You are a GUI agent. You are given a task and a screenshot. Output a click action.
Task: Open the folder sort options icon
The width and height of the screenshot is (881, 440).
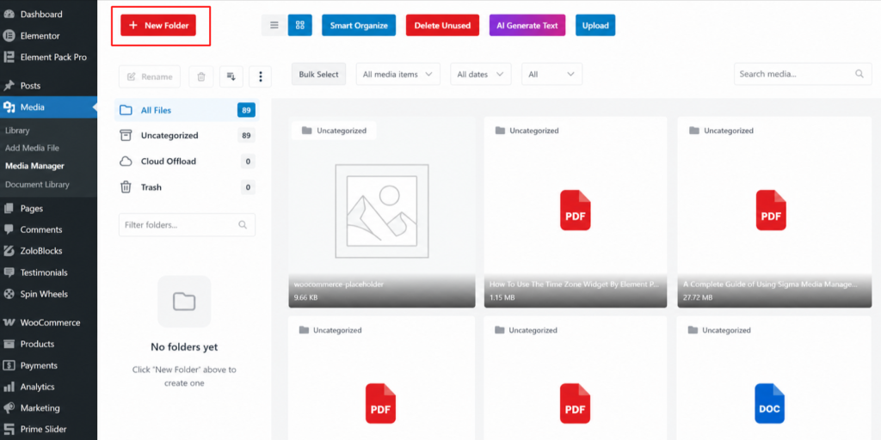(x=231, y=76)
